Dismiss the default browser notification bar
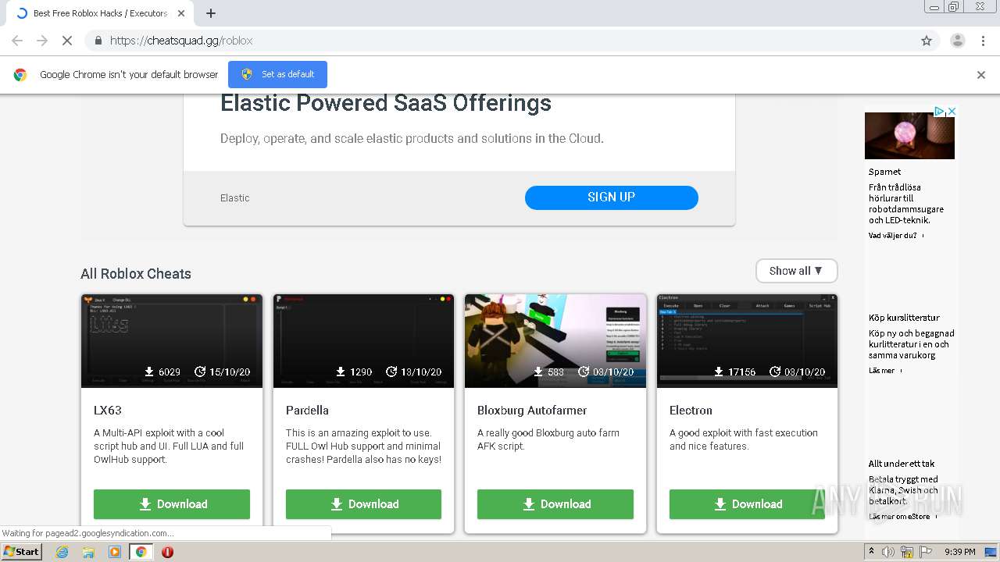This screenshot has height=562, width=1000. point(981,75)
